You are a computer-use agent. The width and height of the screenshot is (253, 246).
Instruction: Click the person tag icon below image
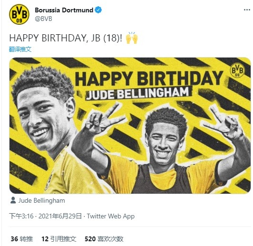click(x=13, y=200)
